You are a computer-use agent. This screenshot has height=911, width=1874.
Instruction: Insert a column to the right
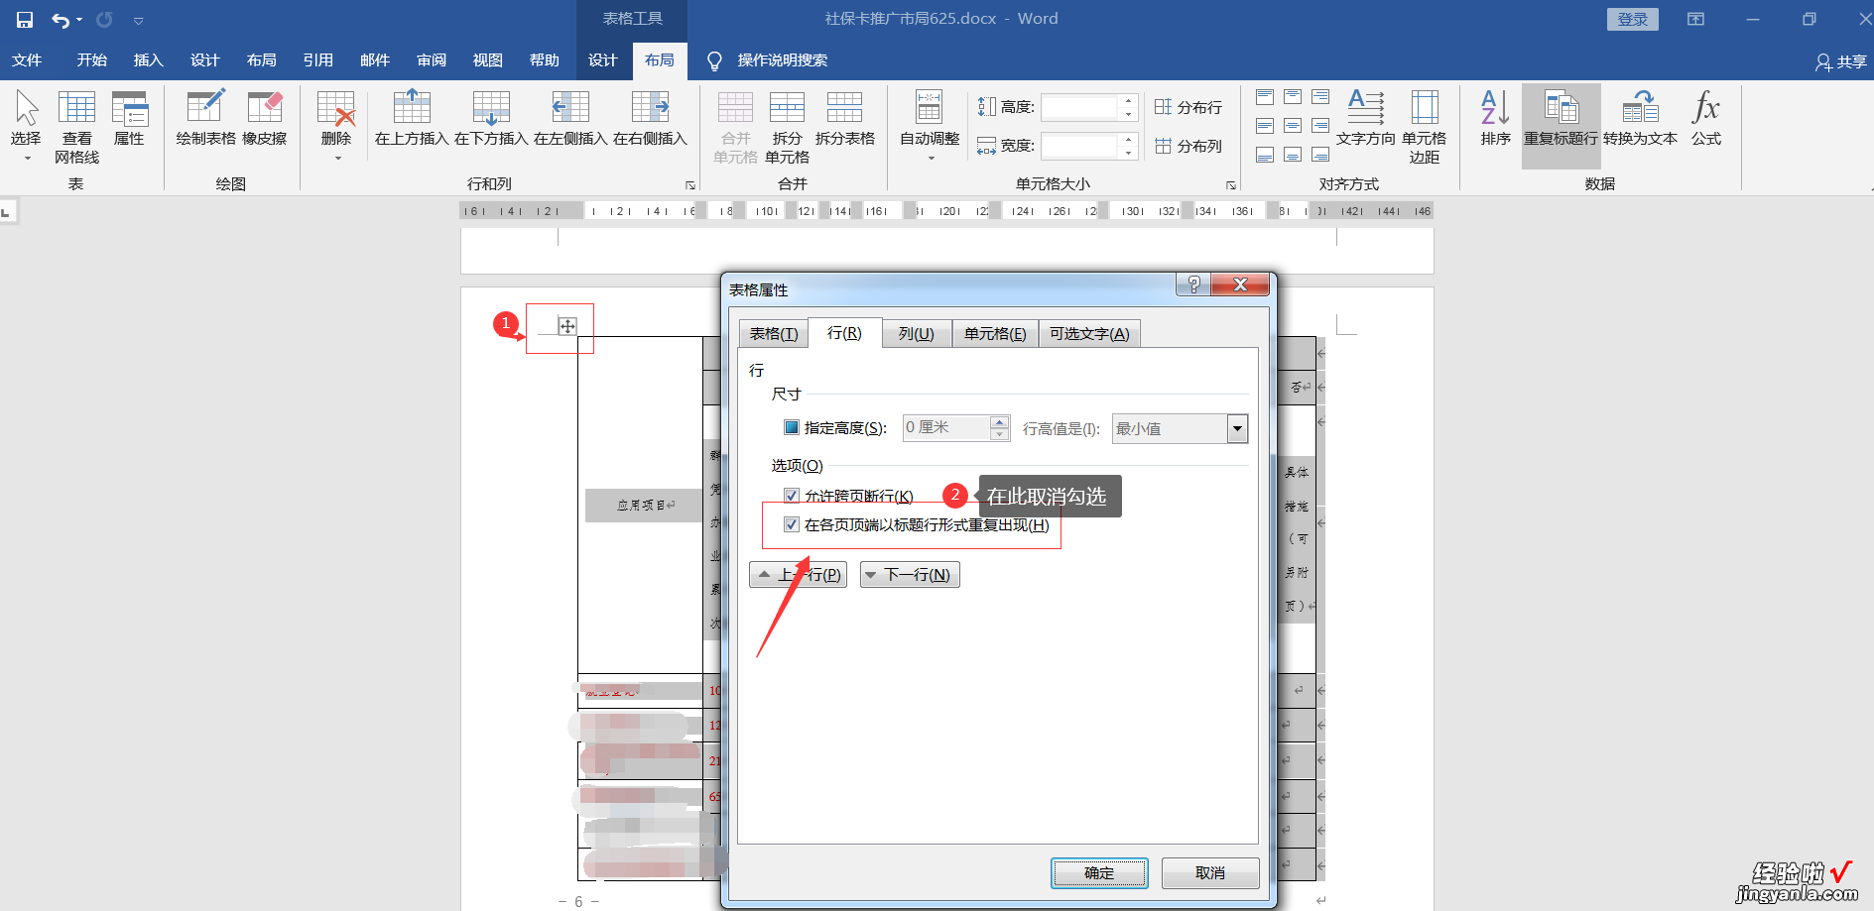pyautogui.click(x=650, y=117)
